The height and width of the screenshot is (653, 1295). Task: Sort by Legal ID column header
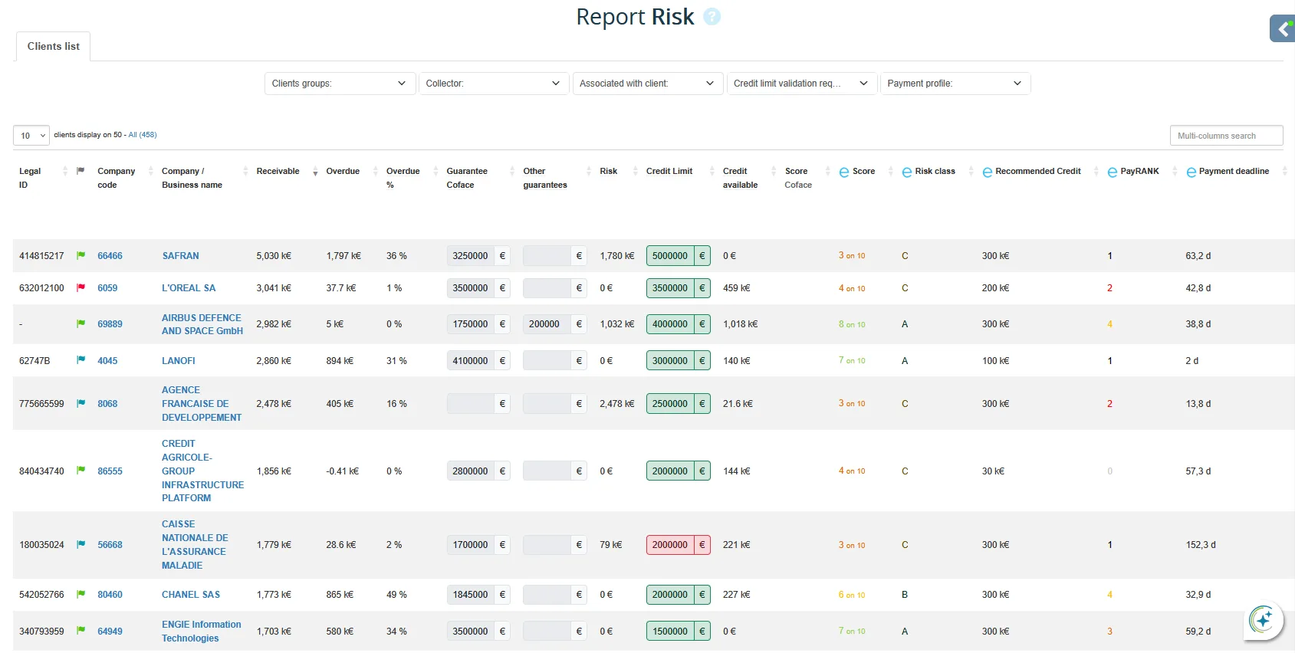pos(30,178)
